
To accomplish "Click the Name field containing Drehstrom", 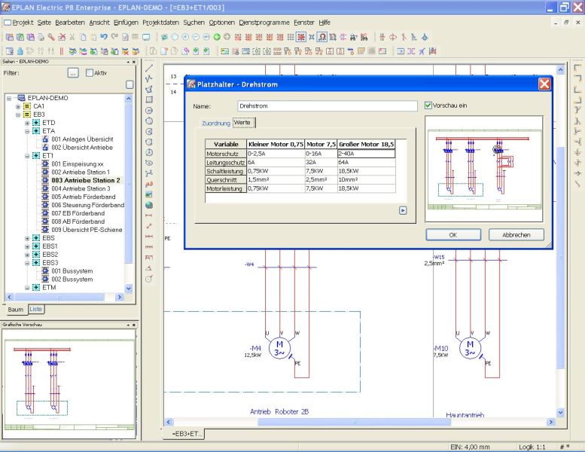I will tap(328, 106).
